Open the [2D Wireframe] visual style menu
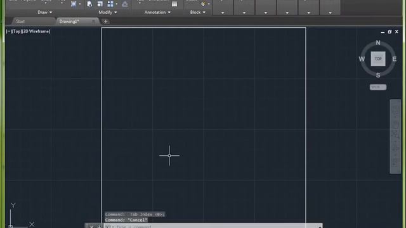Image resolution: width=406 pixels, height=228 pixels. point(36,31)
